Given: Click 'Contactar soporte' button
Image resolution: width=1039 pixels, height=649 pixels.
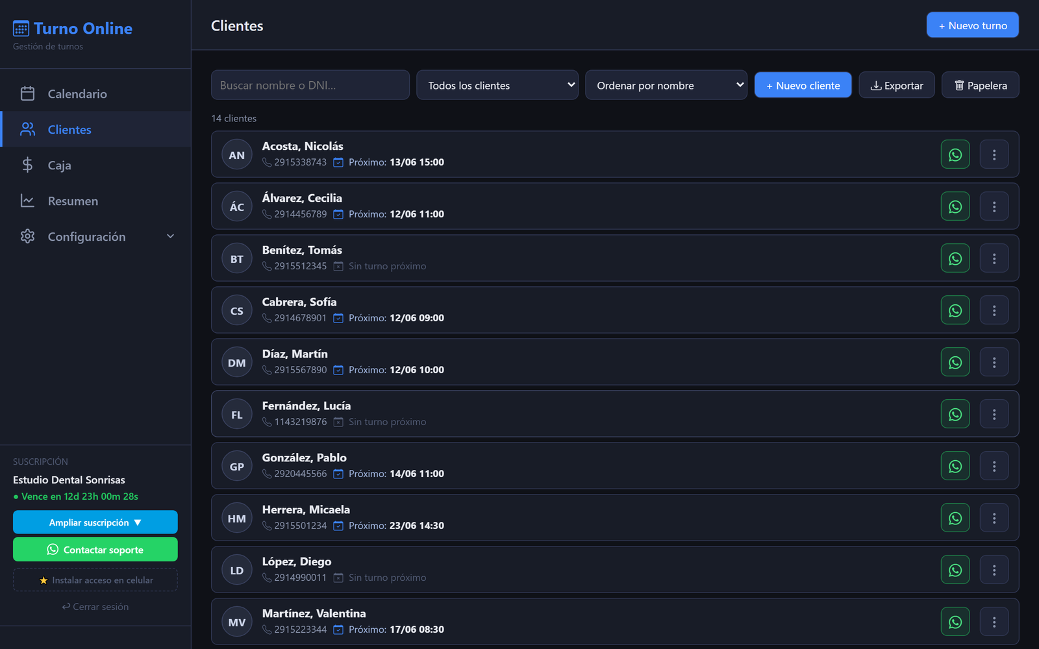Looking at the screenshot, I should 95,550.
